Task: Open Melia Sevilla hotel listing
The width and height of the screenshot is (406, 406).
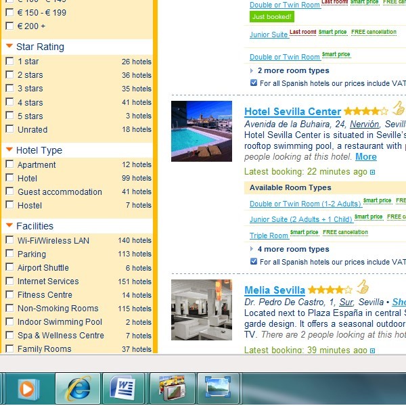Action: pyautogui.click(x=275, y=290)
